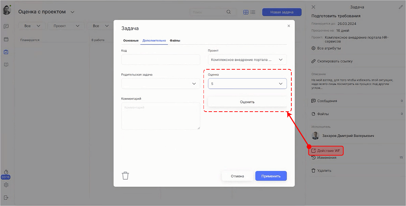Click the "Применить" button

pyautogui.click(x=271, y=176)
